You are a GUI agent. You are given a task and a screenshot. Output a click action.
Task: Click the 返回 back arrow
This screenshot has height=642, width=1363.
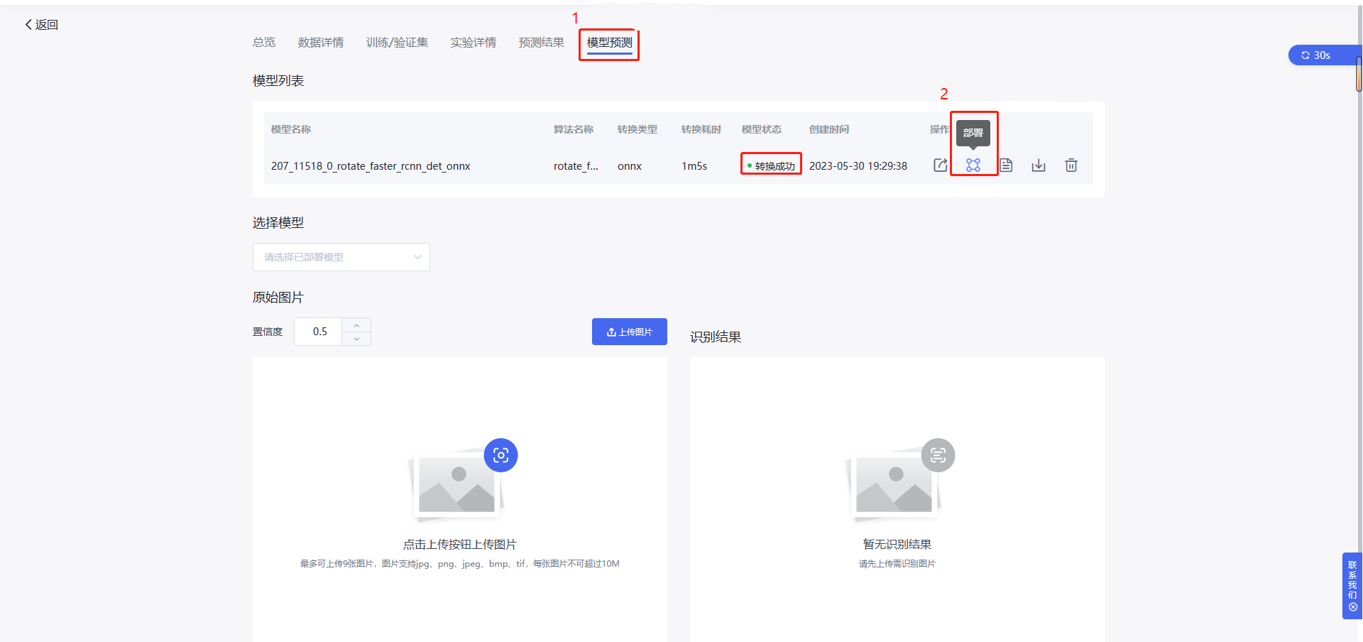pyautogui.click(x=41, y=25)
